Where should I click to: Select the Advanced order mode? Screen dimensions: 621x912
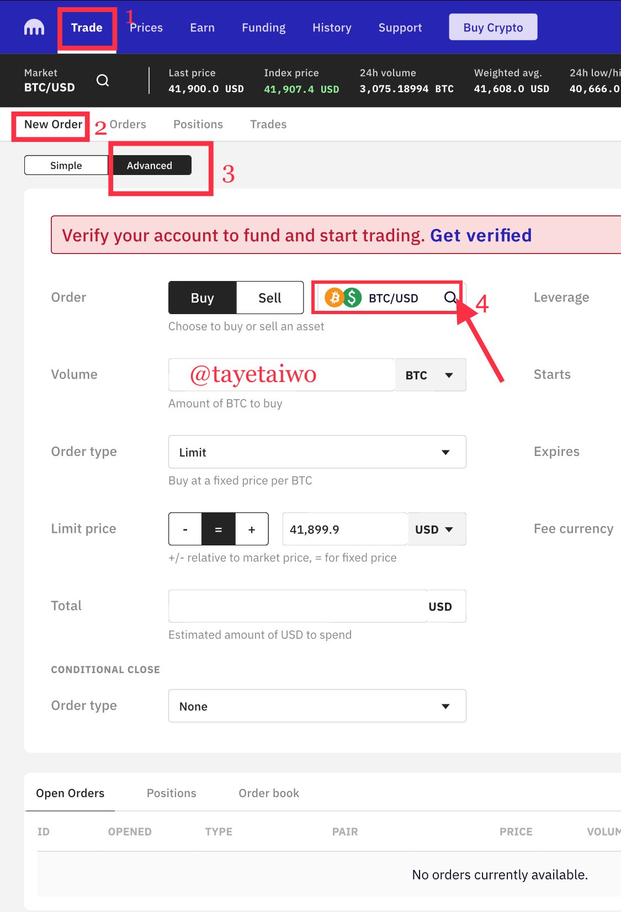(150, 165)
